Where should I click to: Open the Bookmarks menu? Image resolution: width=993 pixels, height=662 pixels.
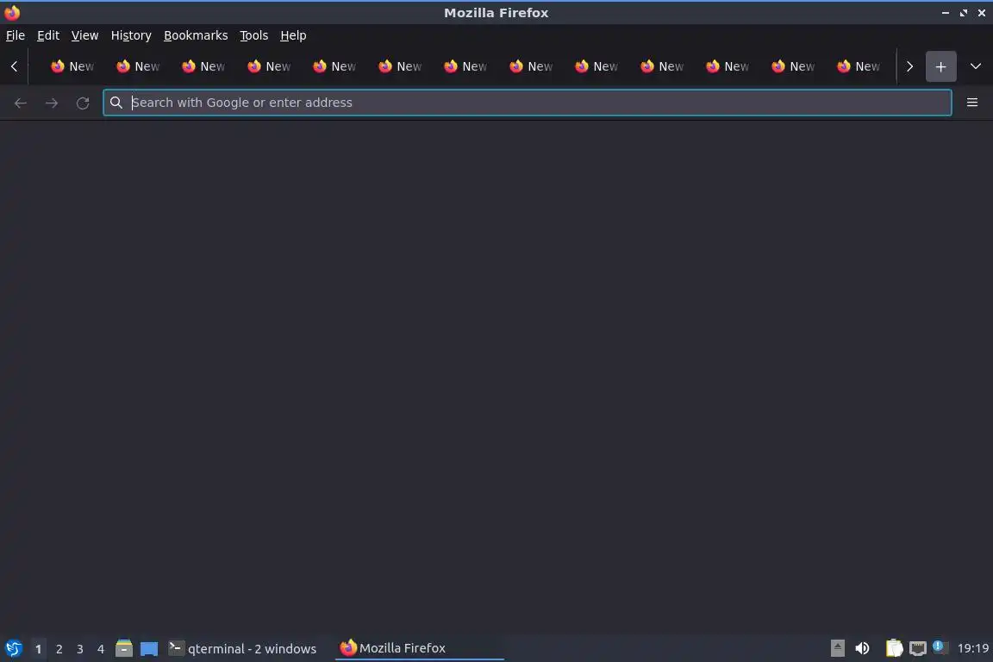(x=196, y=35)
